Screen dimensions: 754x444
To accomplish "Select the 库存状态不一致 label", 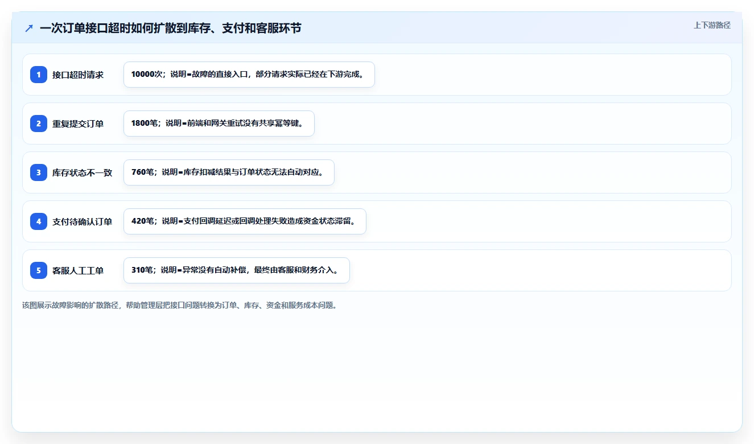I will pyautogui.click(x=83, y=172).
